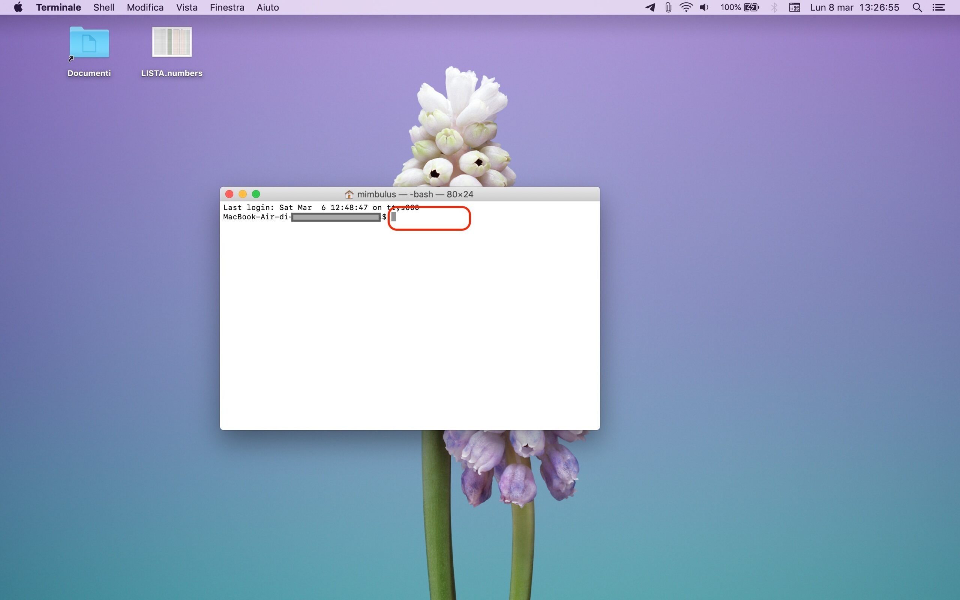Open the Apple menu

(x=18, y=7)
